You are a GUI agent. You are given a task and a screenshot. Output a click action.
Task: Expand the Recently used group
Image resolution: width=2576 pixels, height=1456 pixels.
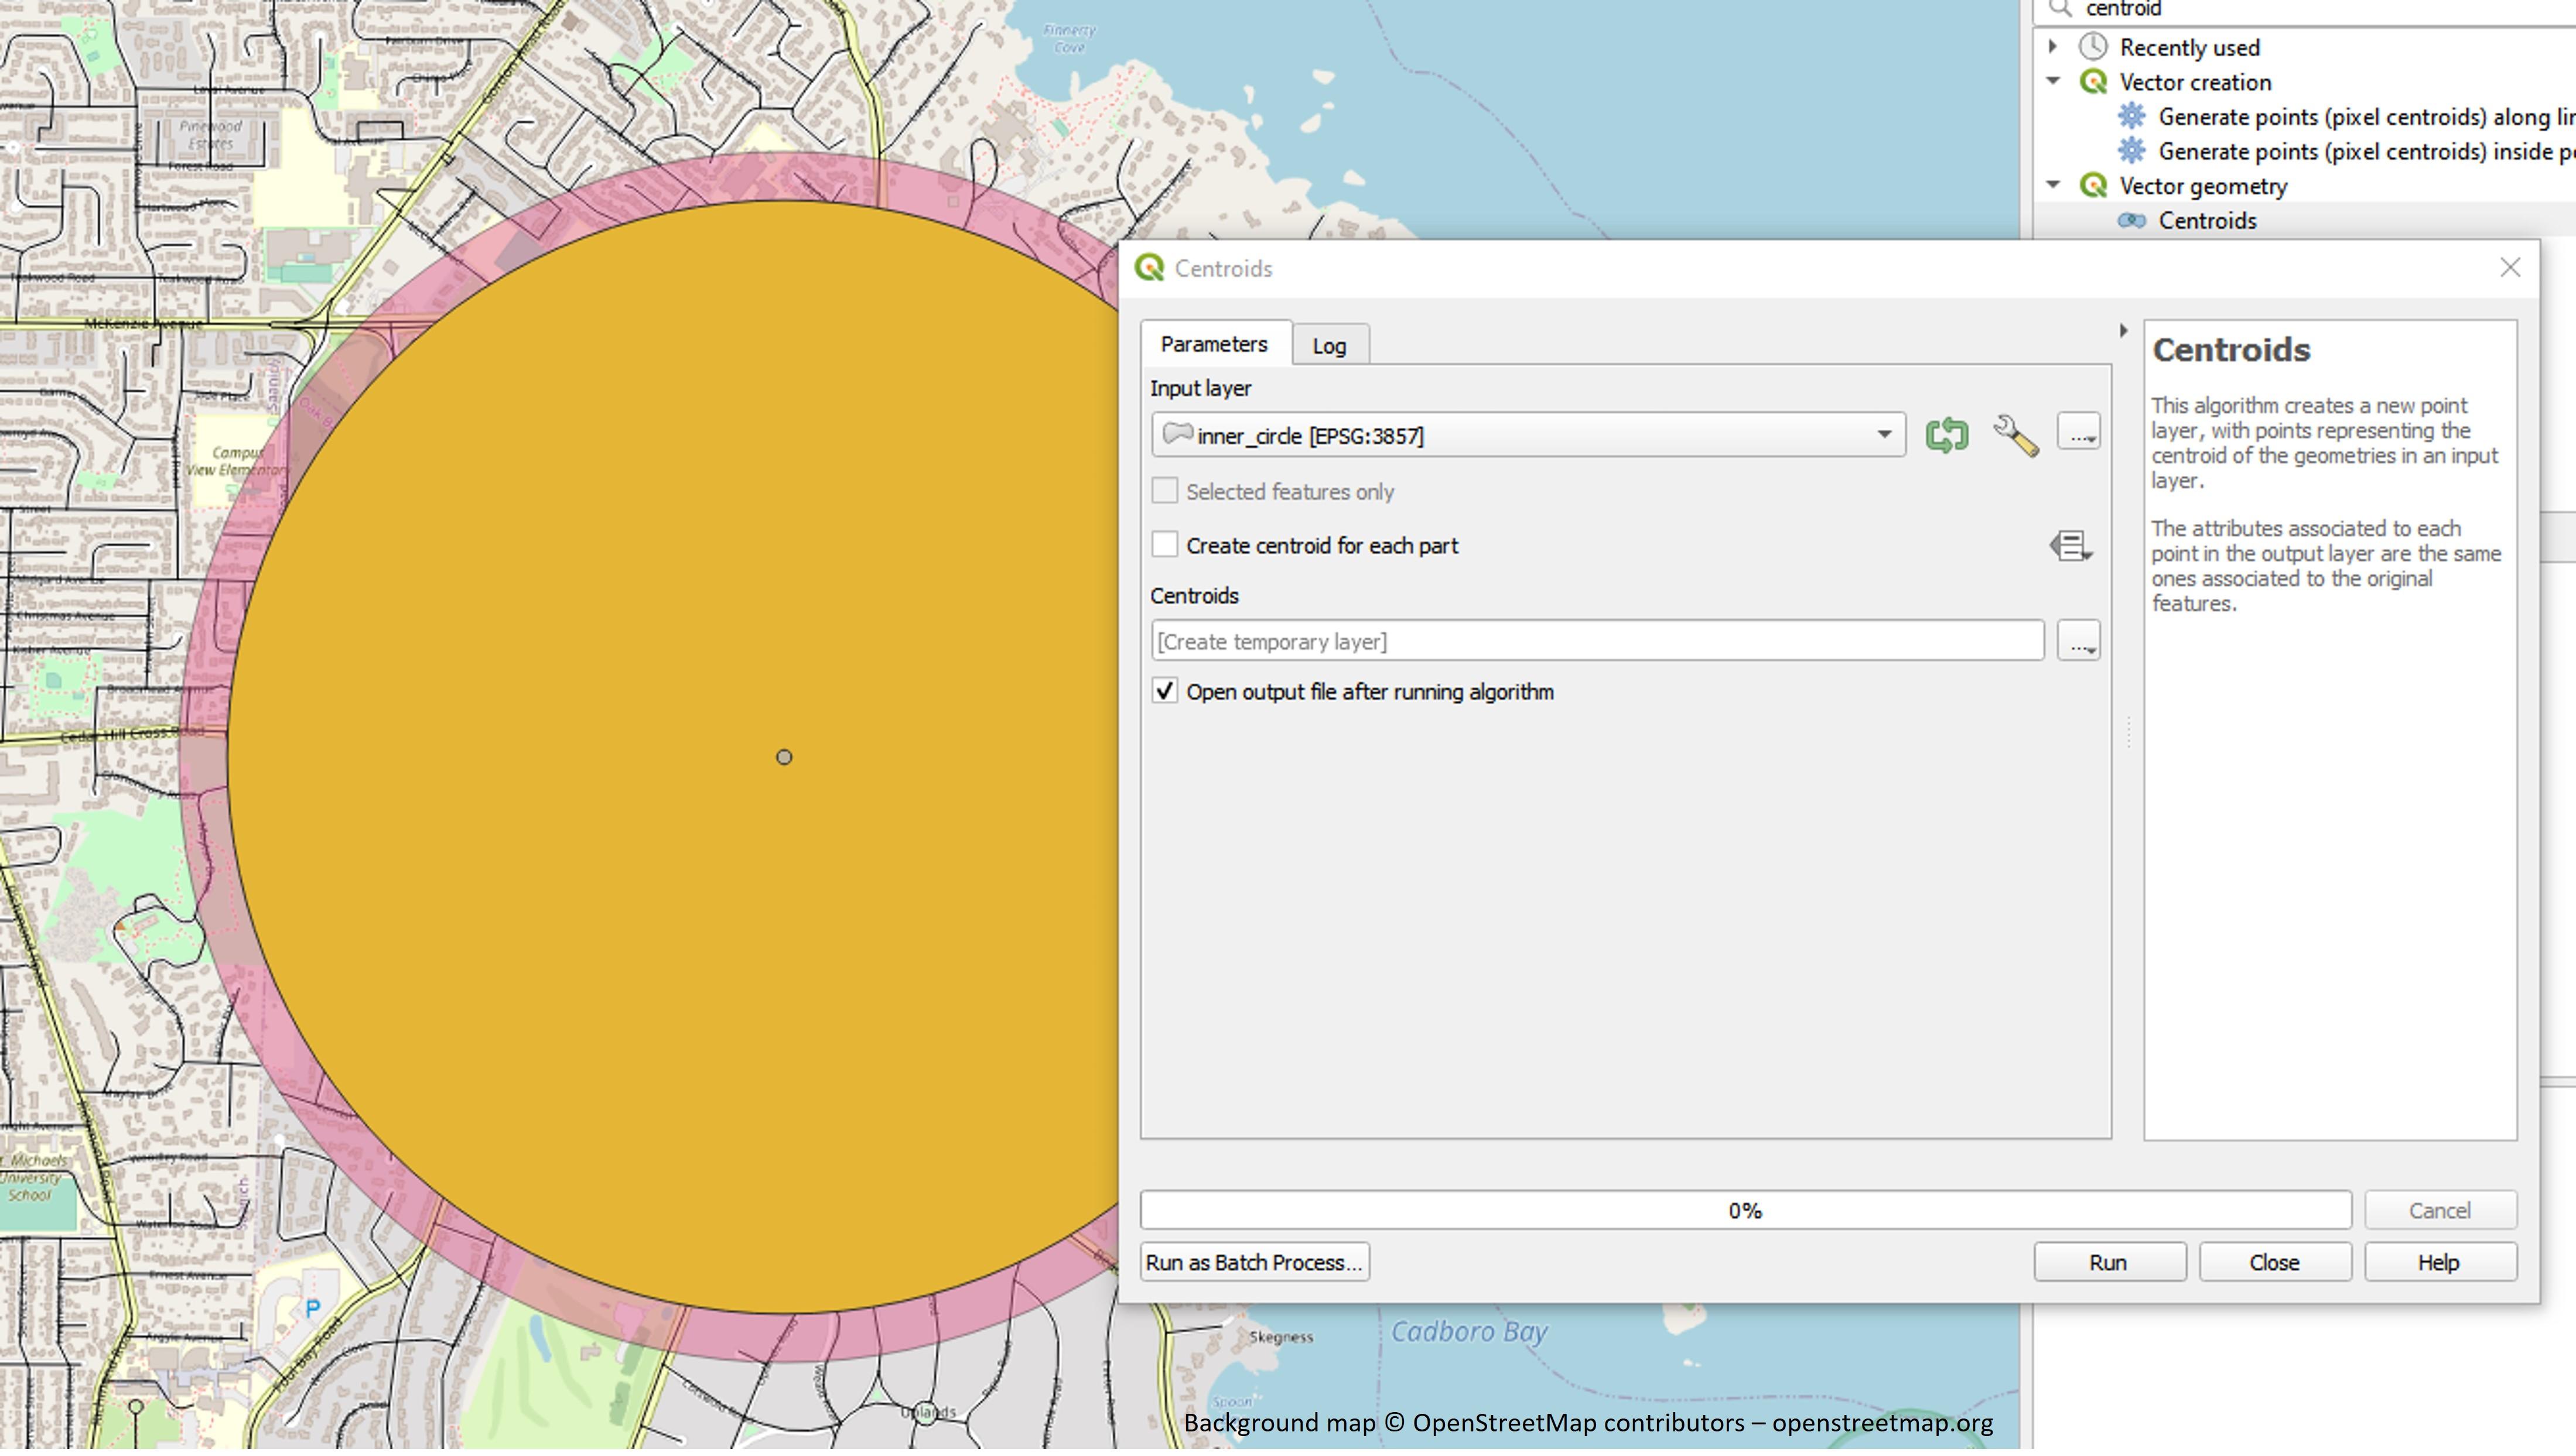2053,47
